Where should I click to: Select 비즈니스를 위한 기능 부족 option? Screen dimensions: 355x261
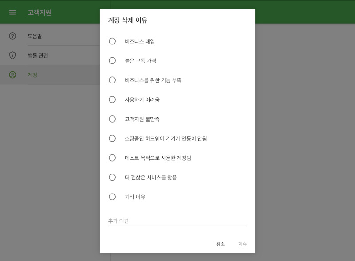coord(112,80)
